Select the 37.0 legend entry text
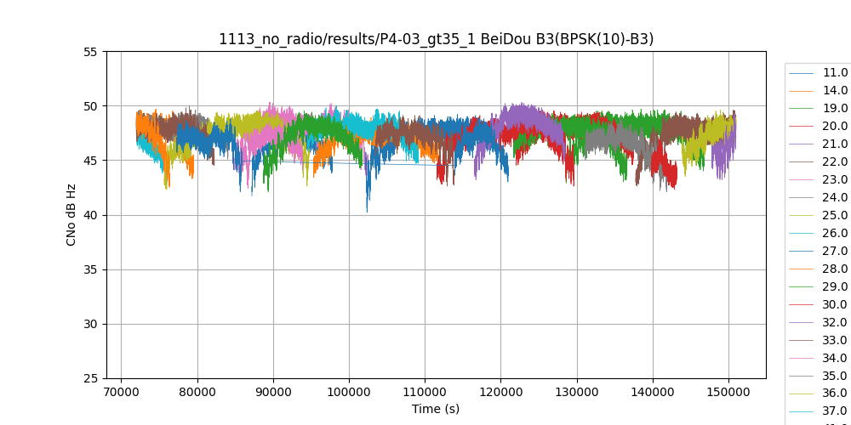The width and height of the screenshot is (851, 425). (836, 412)
